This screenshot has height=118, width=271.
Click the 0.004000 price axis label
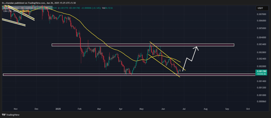(x=261, y=37)
